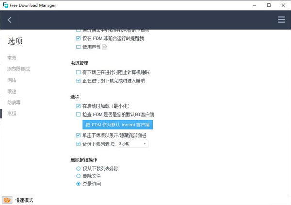Minimize the Free Download Manager window
The image size is (291, 205).
point(254,5)
